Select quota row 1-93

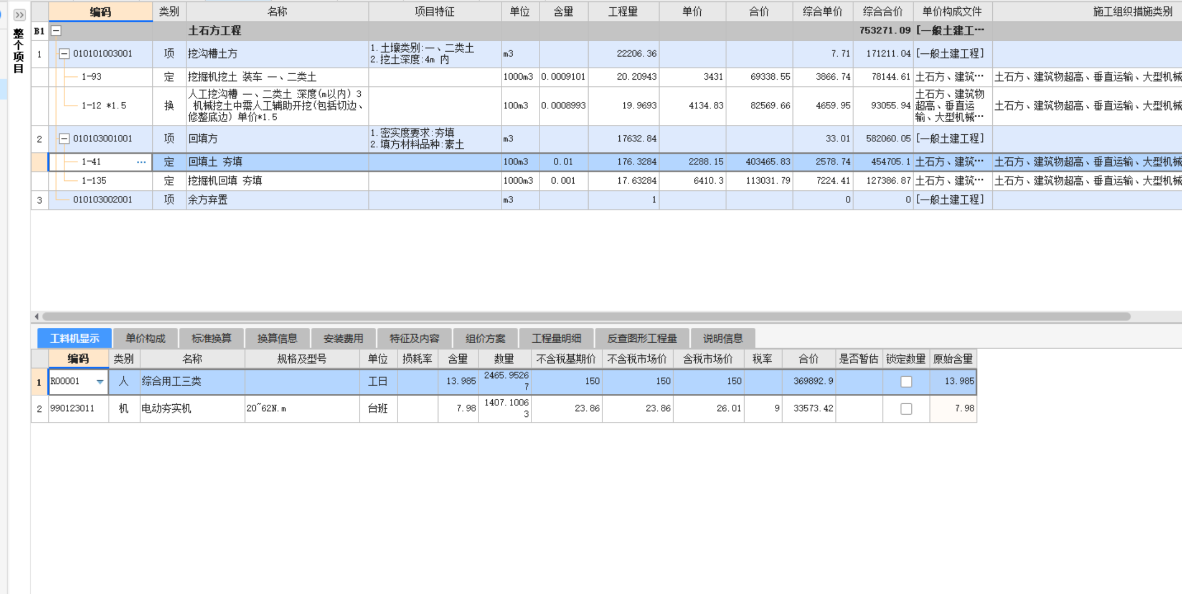pos(606,77)
